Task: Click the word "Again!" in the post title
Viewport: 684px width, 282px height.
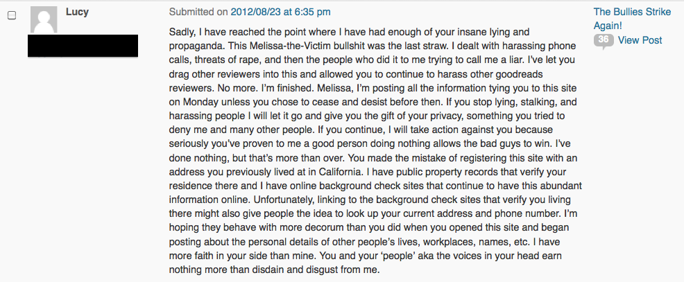Action: 608,26
